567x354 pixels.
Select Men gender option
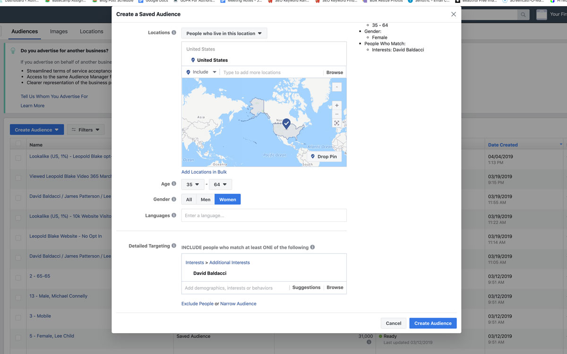click(x=206, y=200)
